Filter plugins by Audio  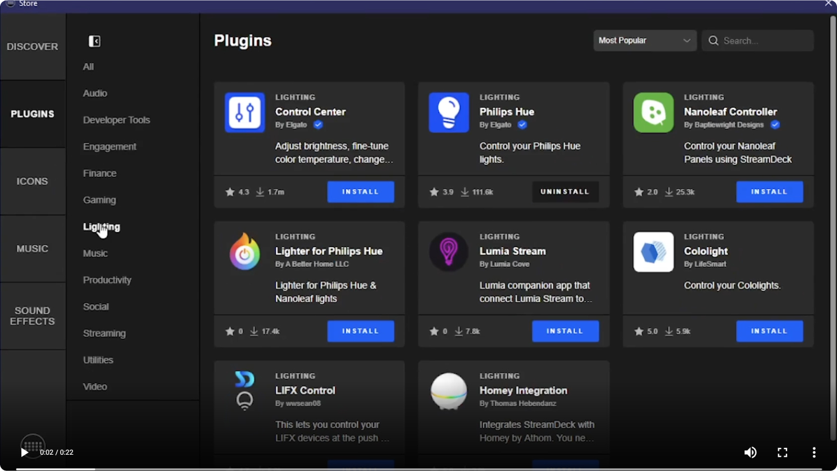95,93
